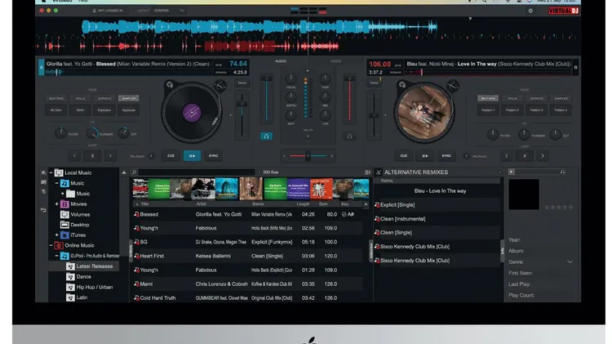
Task: Select SCRATCH pads tab on deck B
Action: [x=537, y=99]
